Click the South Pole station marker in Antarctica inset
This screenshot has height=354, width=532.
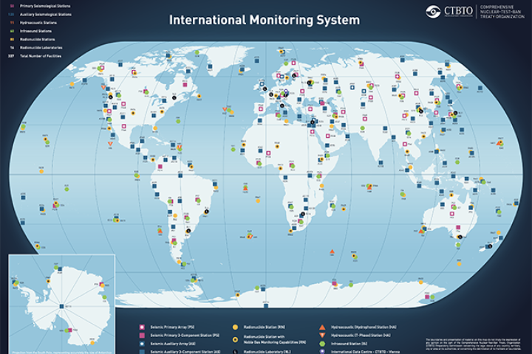point(62,306)
